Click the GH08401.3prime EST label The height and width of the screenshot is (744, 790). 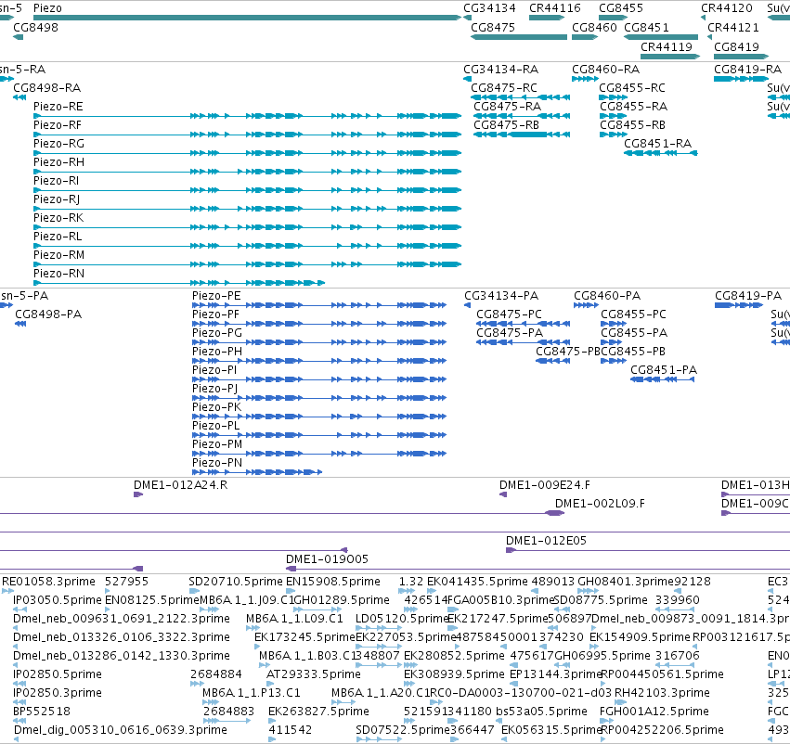[626, 582]
